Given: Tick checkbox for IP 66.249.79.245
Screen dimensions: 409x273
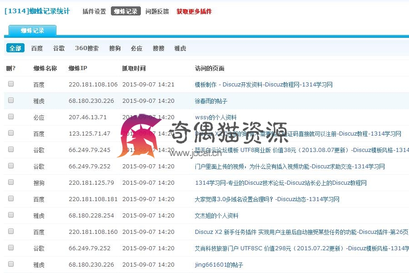Looking at the screenshot, I should pyautogui.click(x=11, y=149).
